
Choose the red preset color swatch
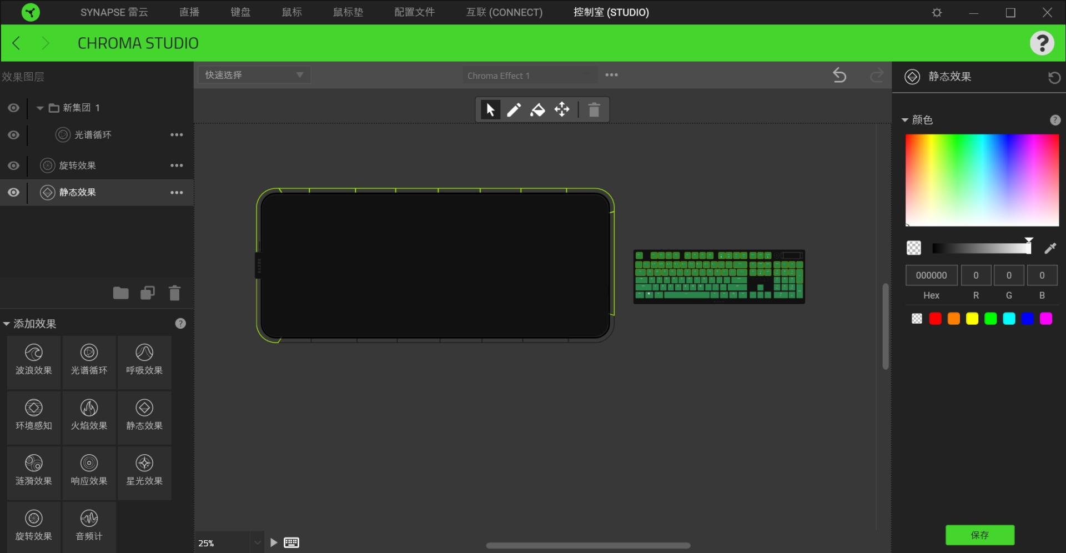(x=935, y=319)
